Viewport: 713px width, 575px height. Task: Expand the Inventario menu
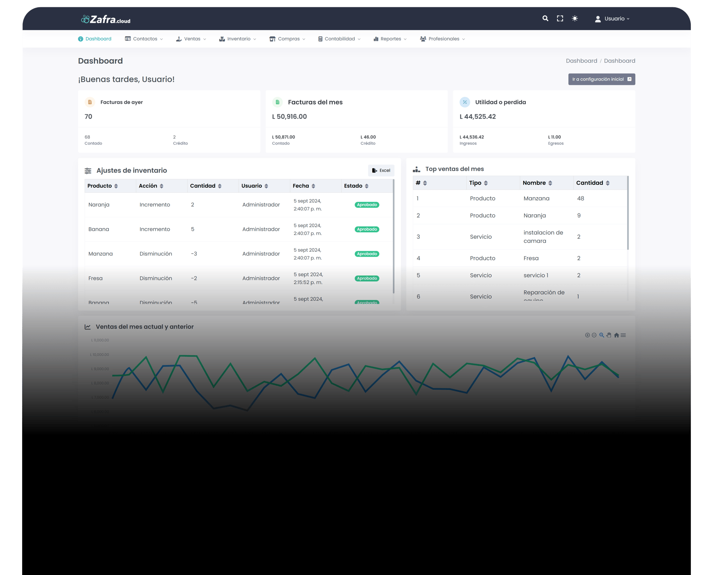pos(237,39)
